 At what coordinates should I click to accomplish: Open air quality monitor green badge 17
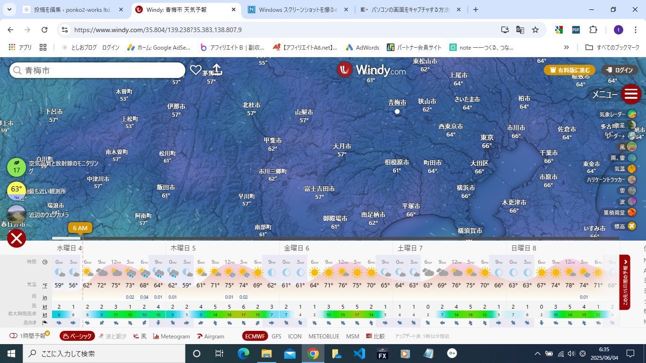click(x=17, y=168)
